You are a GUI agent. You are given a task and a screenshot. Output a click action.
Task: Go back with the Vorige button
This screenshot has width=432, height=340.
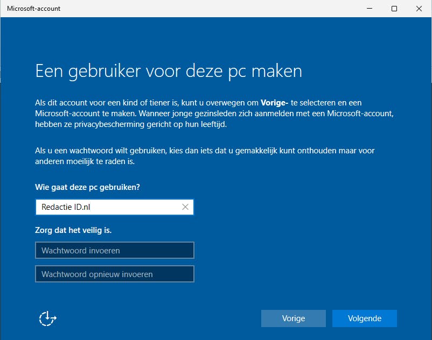[x=294, y=318]
